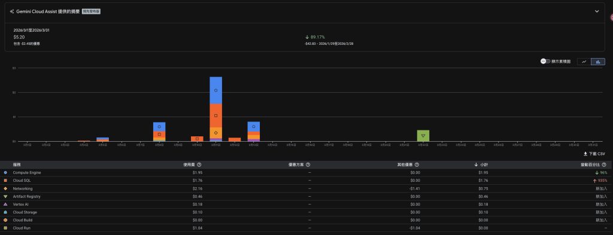Select the Cloud Build service name
The image size is (613, 235).
(x=22, y=220)
